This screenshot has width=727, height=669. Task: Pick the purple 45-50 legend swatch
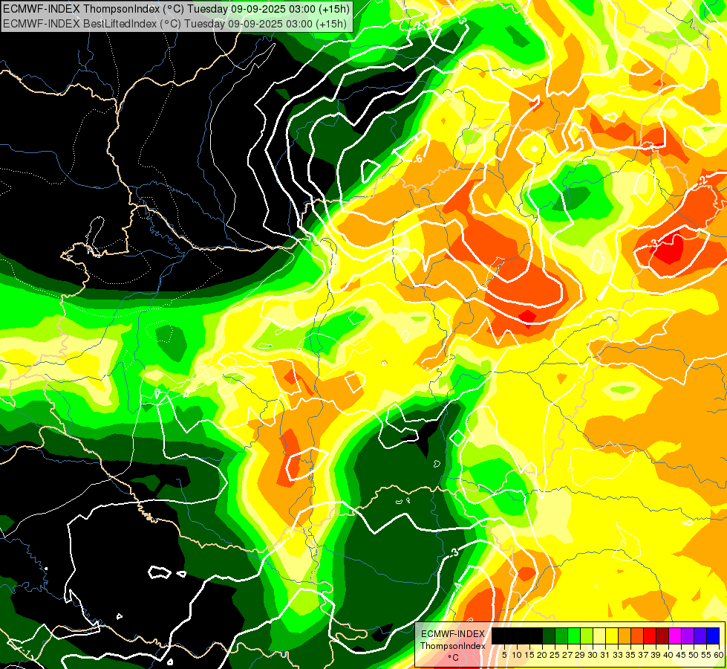tap(688, 636)
